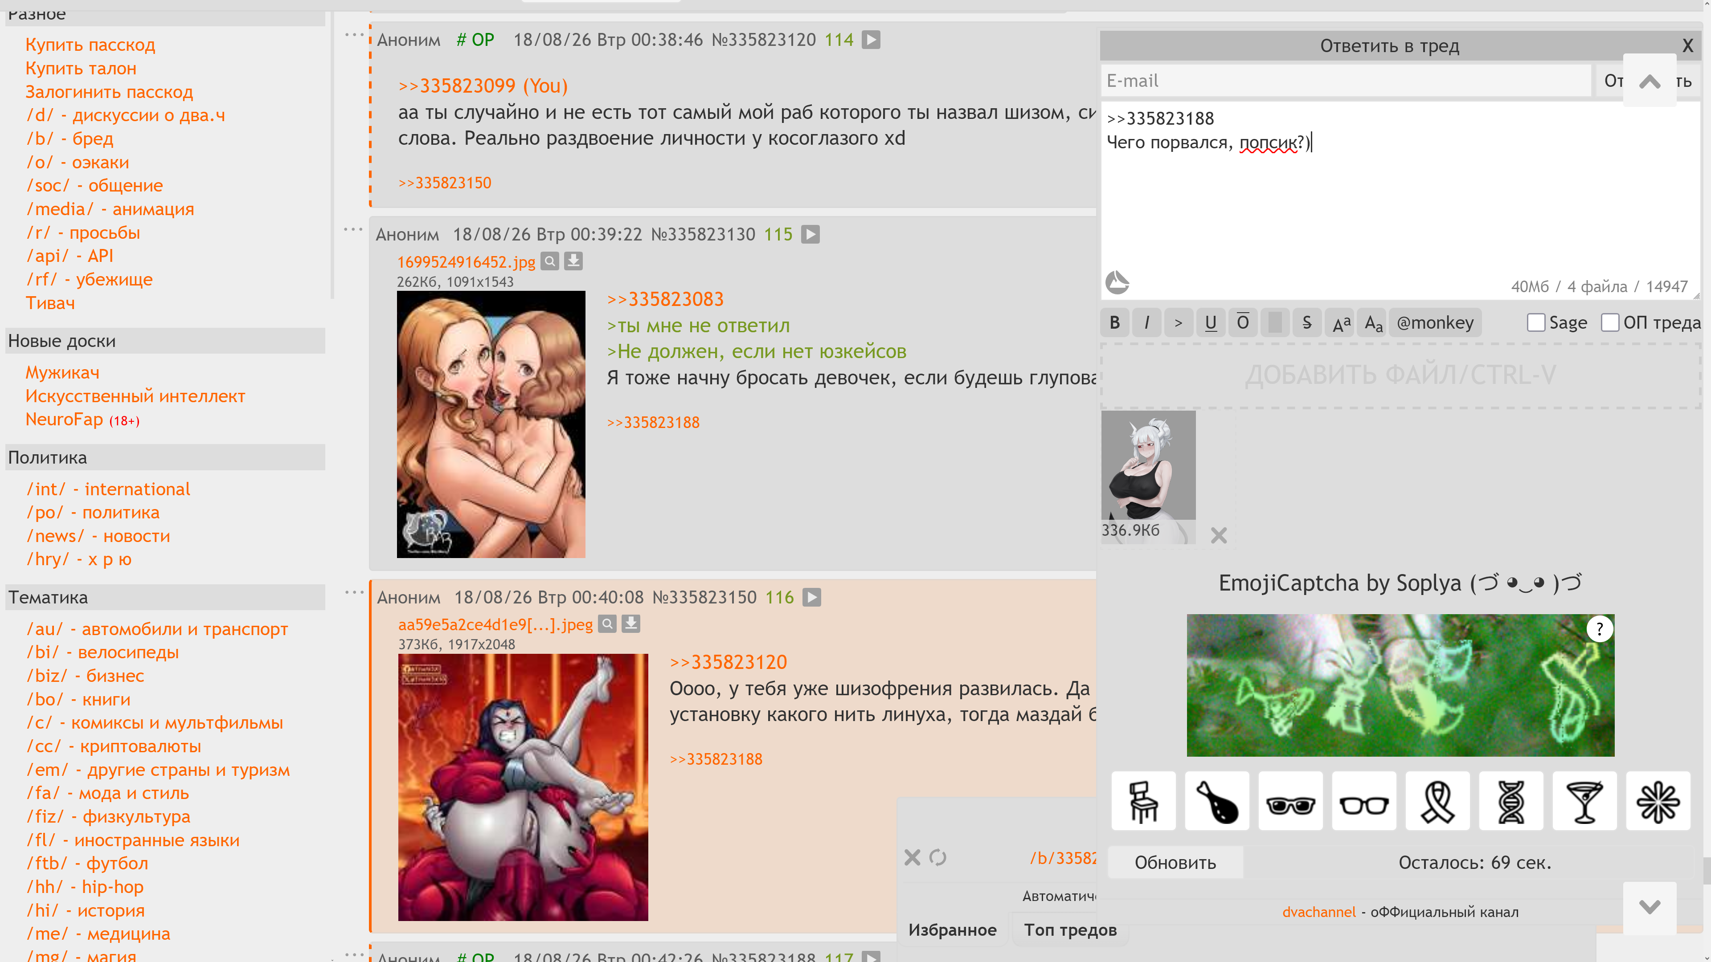Screen dimensions: 1711x962
Task: Open post menu dots for post 335823150
Action: pos(354,592)
